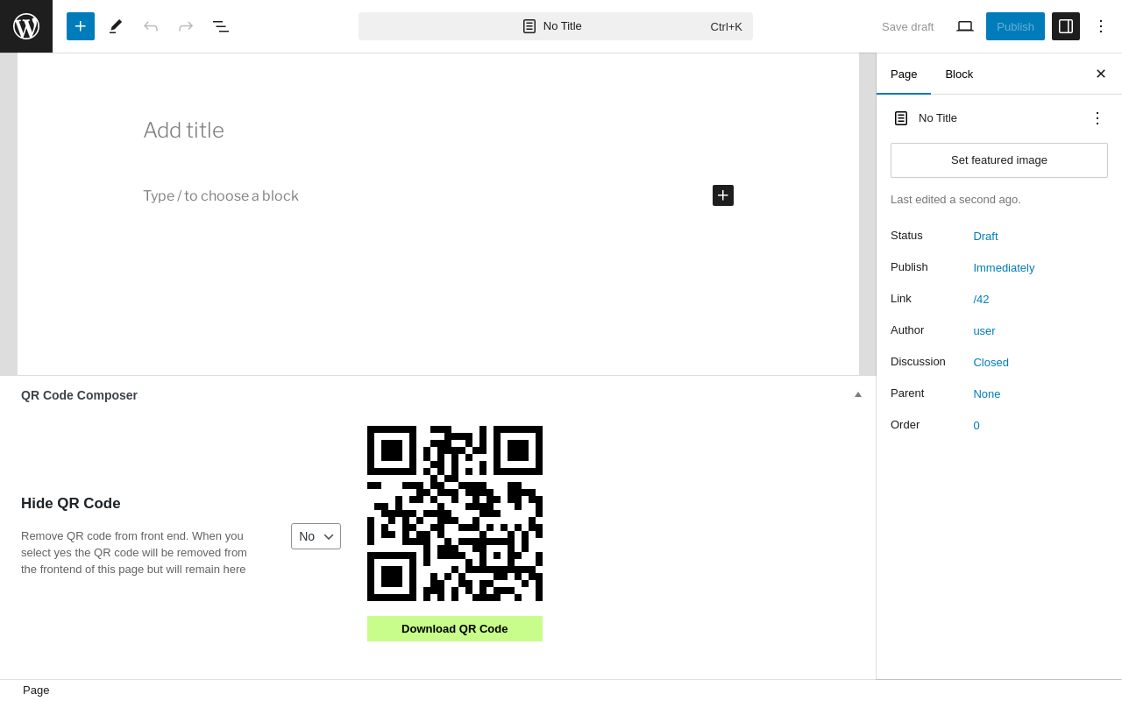
Task: Switch to the Block tab
Action: [x=959, y=74]
